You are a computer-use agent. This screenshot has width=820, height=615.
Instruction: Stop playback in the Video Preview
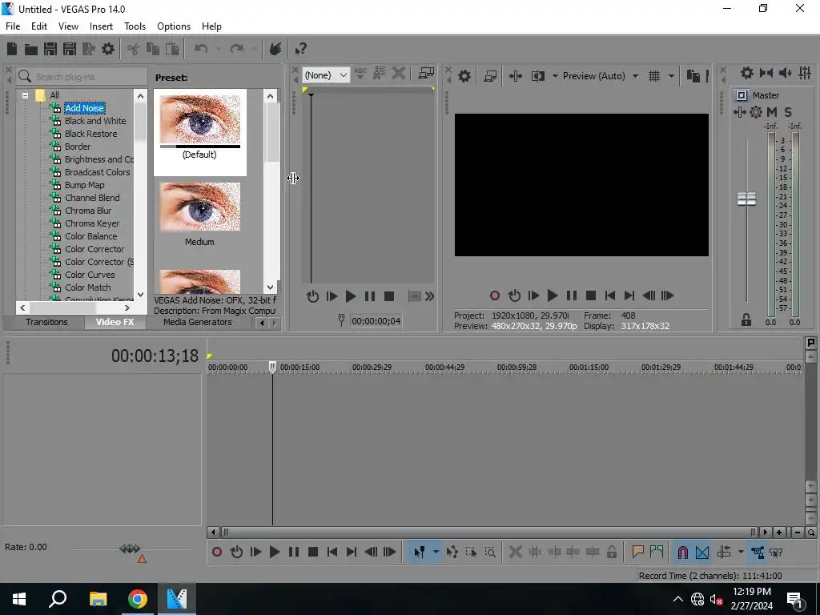click(x=591, y=295)
